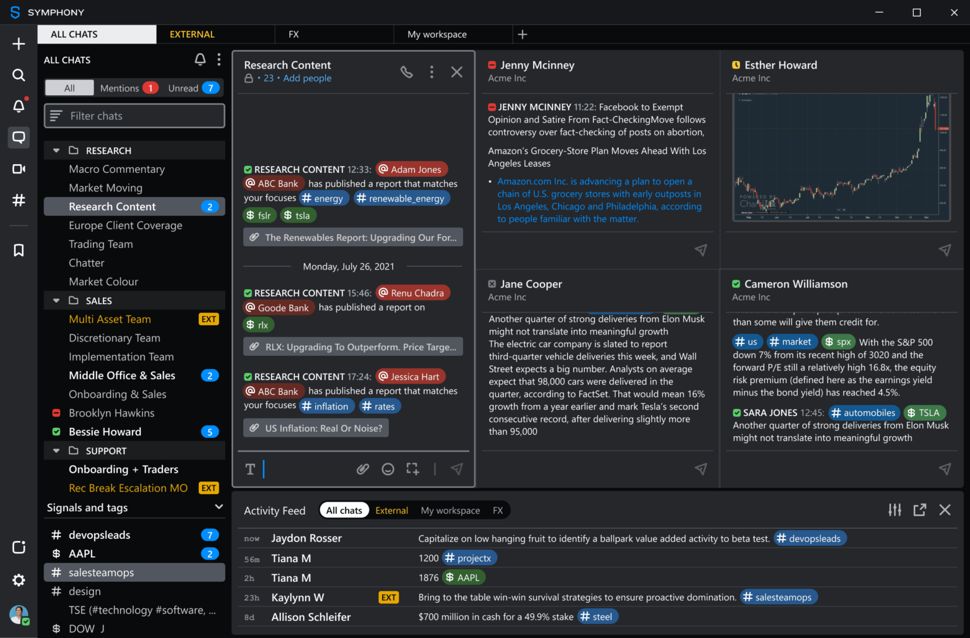970x638 pixels.
Task: Select the salesteamops signal
Action: (x=135, y=572)
